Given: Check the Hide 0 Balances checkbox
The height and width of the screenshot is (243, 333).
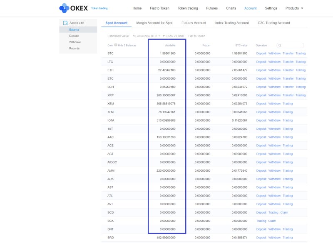Looking at the screenshot, I should (116, 45).
